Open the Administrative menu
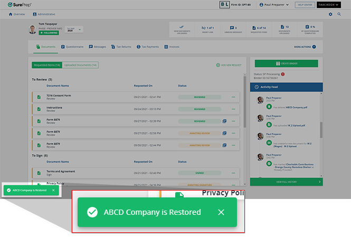The width and height of the screenshot is (351, 237). pyautogui.click(x=44, y=14)
